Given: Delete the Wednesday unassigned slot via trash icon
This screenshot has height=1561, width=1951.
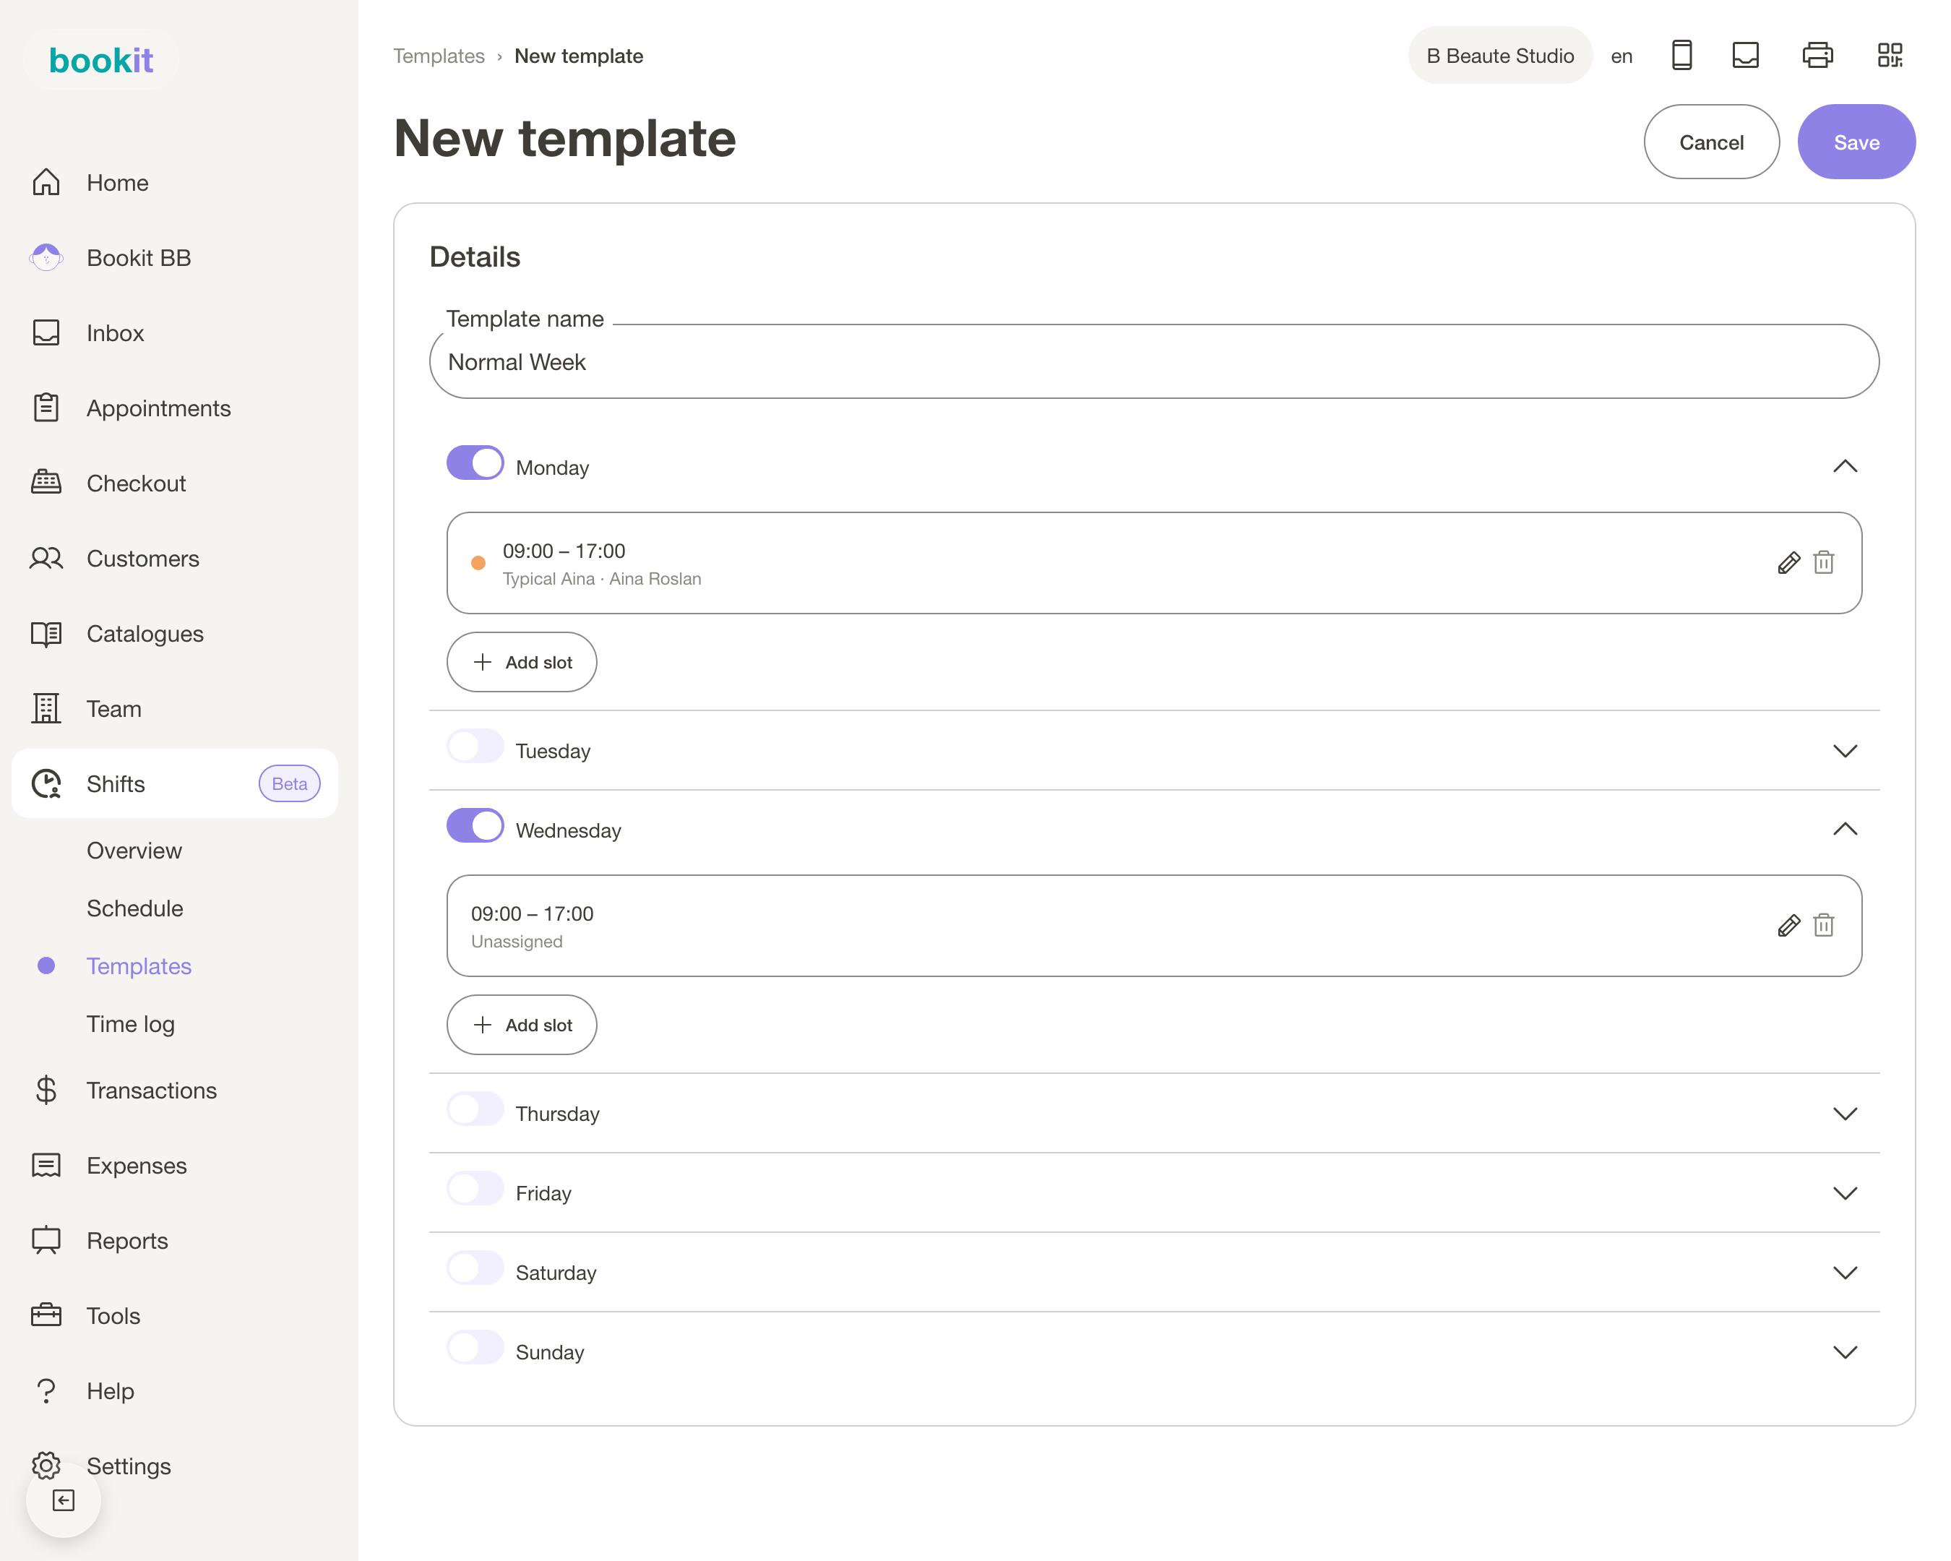Looking at the screenshot, I should [x=1823, y=925].
